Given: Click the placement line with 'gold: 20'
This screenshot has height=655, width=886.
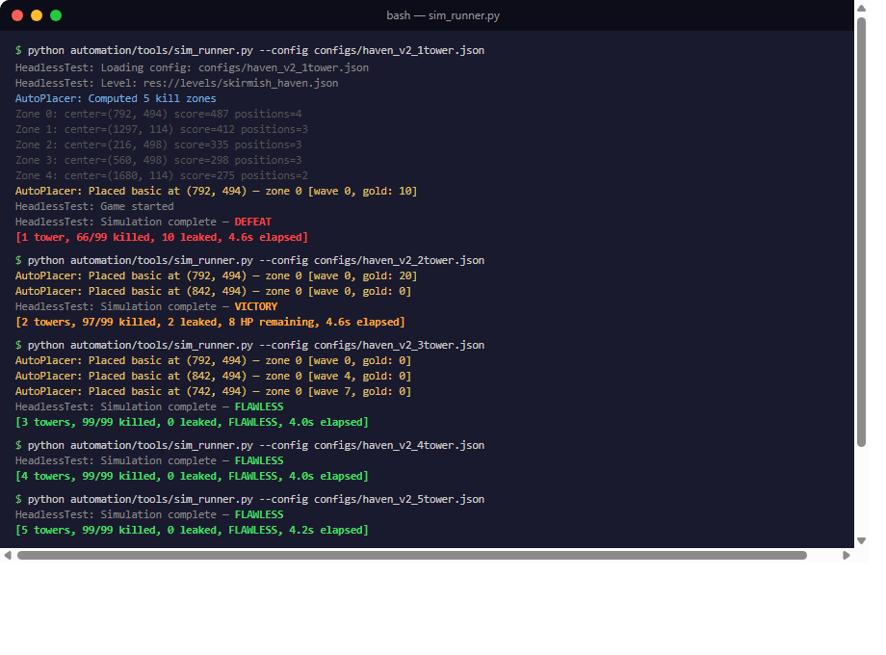Looking at the screenshot, I should tap(217, 275).
